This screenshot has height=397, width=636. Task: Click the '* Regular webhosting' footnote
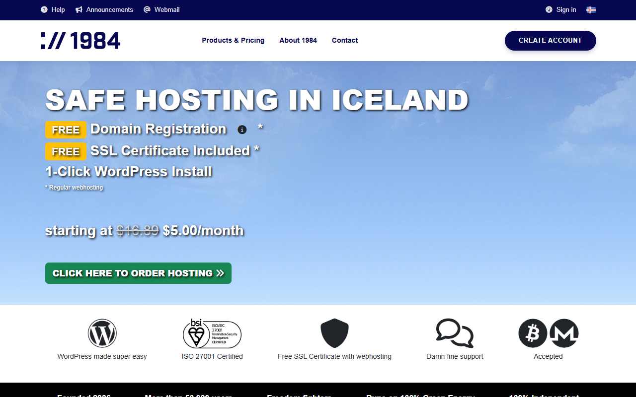click(74, 188)
